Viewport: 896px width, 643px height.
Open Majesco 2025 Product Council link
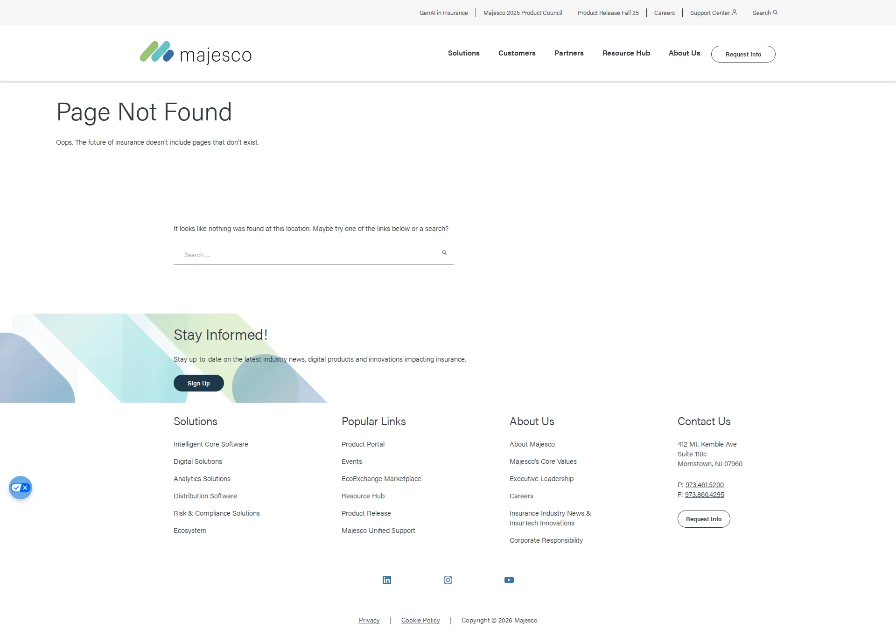coord(523,13)
